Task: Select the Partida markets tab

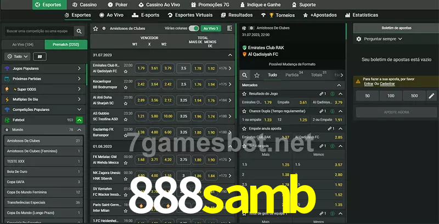Action: (x=294, y=75)
